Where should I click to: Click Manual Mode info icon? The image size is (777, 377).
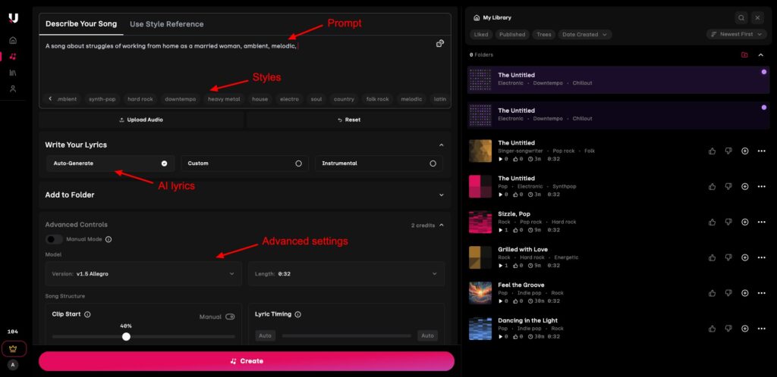[109, 239]
